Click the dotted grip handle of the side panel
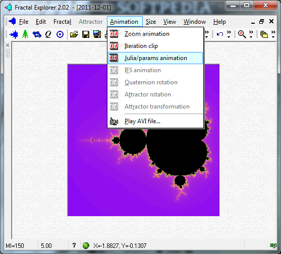This screenshot has height=254, width=281. point(8,53)
